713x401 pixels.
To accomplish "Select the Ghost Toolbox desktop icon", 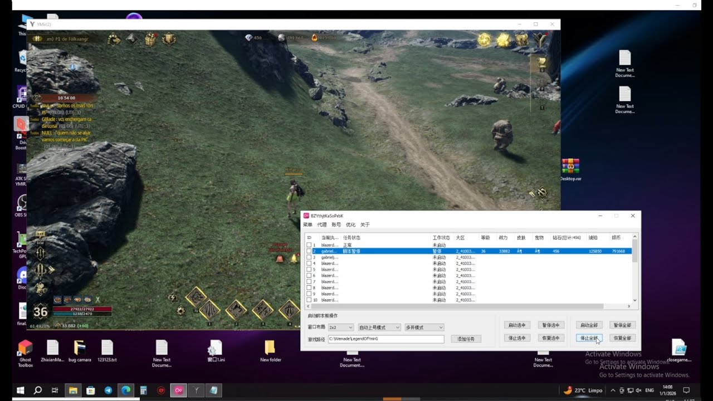I will [x=25, y=353].
